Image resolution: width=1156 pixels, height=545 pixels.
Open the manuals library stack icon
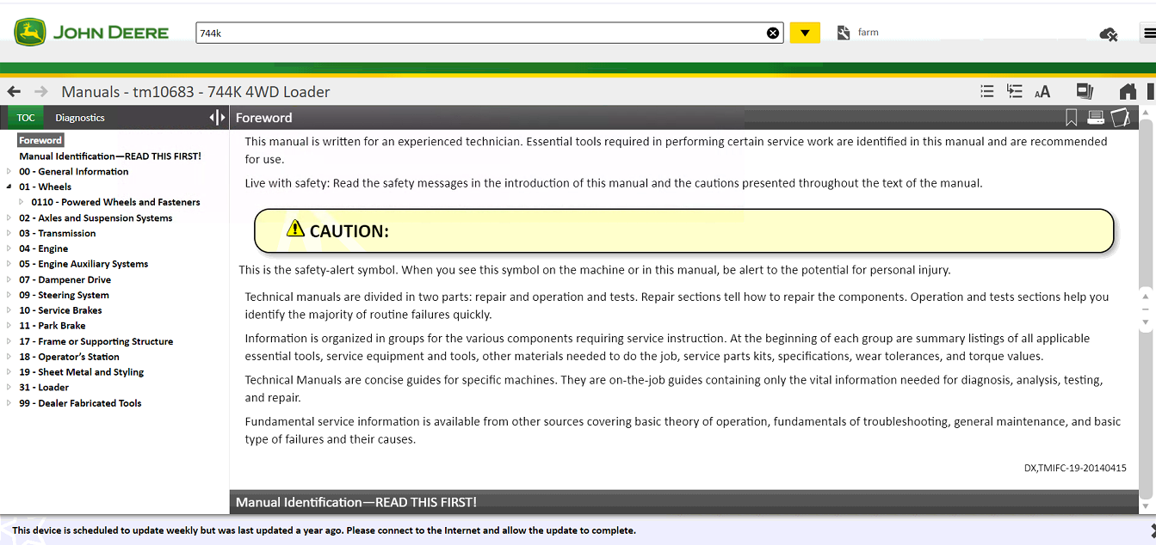click(x=1085, y=91)
